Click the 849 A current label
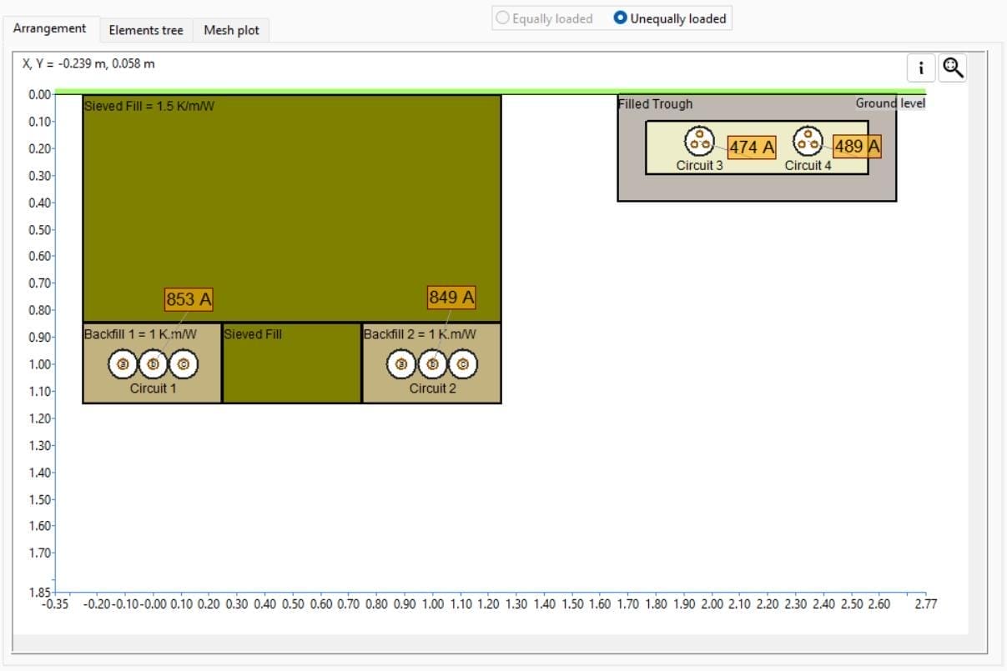 451,298
